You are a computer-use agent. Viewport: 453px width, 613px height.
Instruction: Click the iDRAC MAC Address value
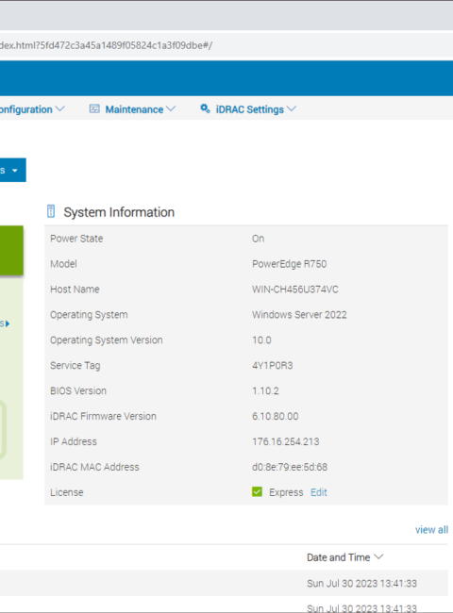(x=290, y=467)
